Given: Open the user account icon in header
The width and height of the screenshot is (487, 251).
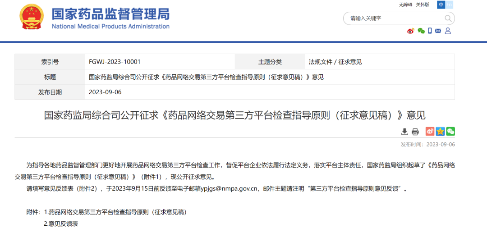Looking at the screenshot, I should point(448,31).
